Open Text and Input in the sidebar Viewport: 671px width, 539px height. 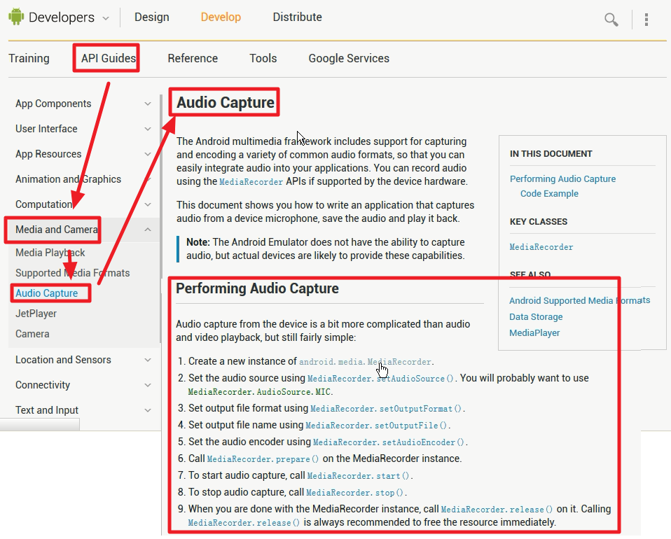[x=47, y=410]
